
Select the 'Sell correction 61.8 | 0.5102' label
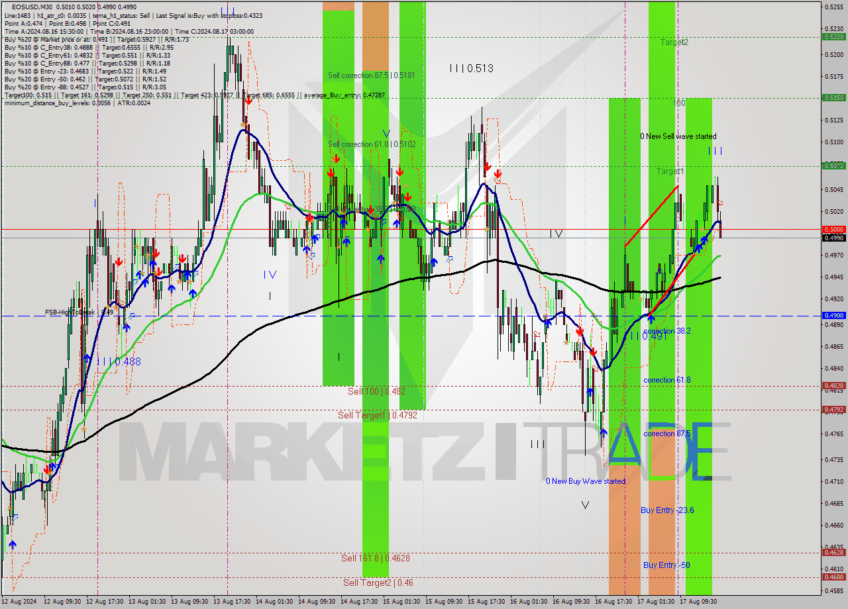(x=372, y=144)
